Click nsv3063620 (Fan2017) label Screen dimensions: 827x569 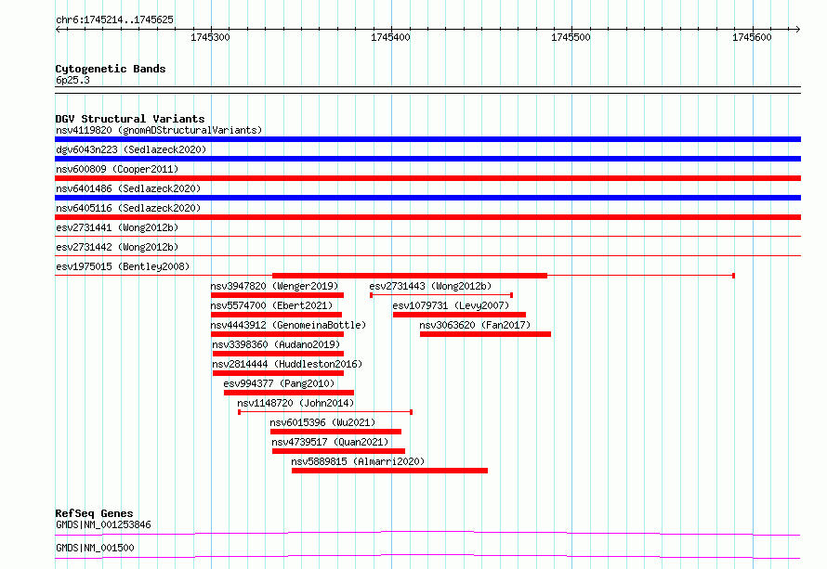[475, 325]
